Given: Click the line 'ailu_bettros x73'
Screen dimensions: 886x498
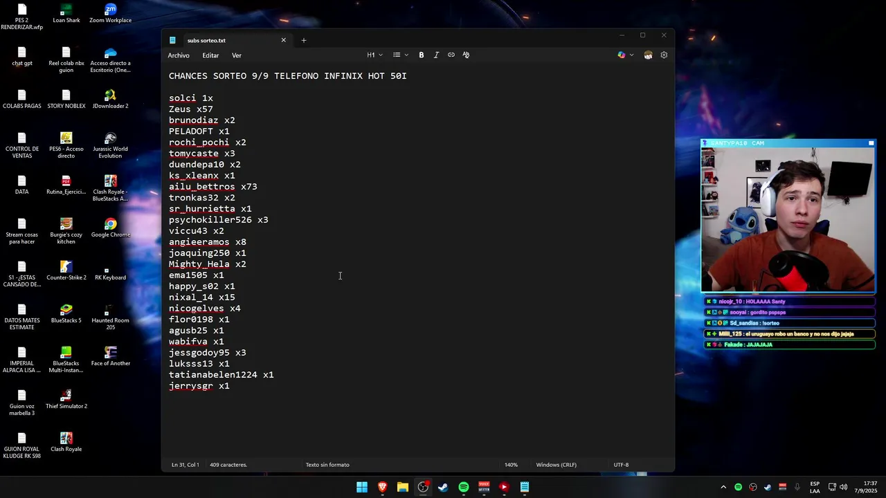Looking at the screenshot, I should [x=213, y=187].
